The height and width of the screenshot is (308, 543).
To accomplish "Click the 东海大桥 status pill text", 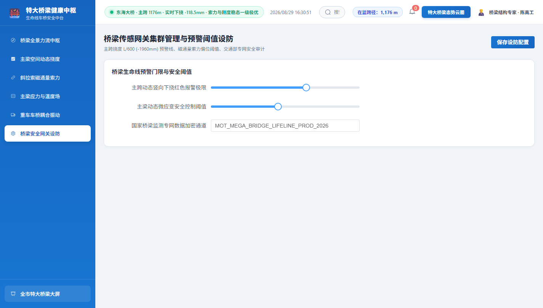I will click(x=187, y=12).
